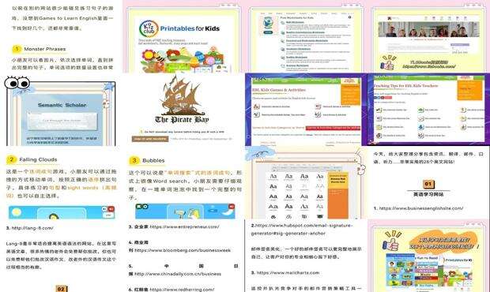
Task: Click the group photo banner of teachers
Action: (428, 30)
